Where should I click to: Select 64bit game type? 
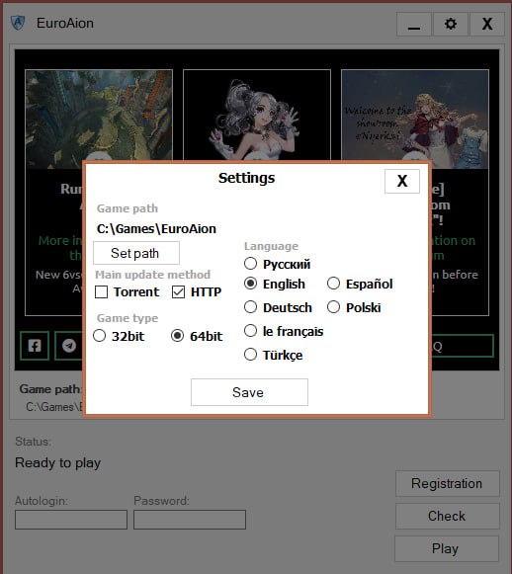[x=178, y=336]
